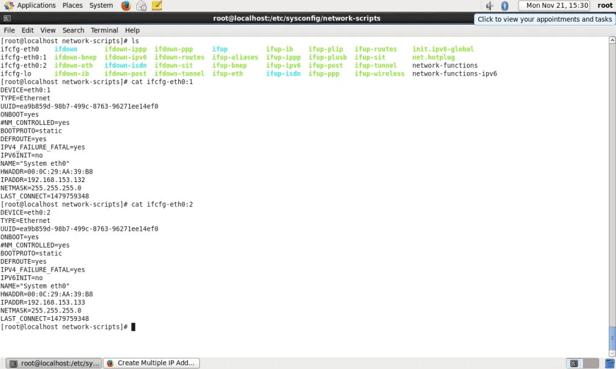Open the Terminal menu
Image resolution: width=616 pixels, height=369 pixels.
(104, 30)
